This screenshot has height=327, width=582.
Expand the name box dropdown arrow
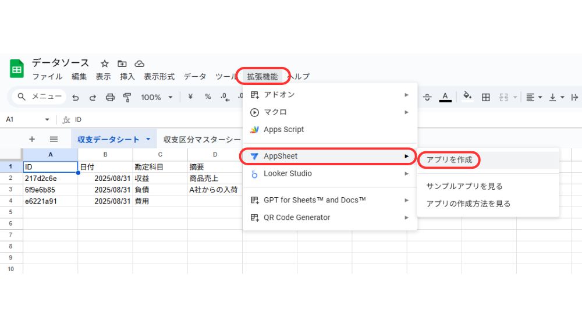(47, 119)
